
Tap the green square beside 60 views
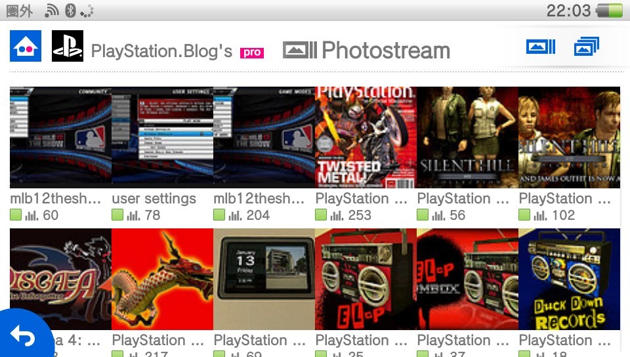point(16,215)
